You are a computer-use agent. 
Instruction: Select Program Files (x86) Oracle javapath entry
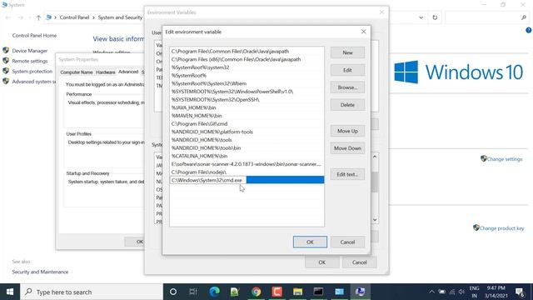click(x=247, y=59)
